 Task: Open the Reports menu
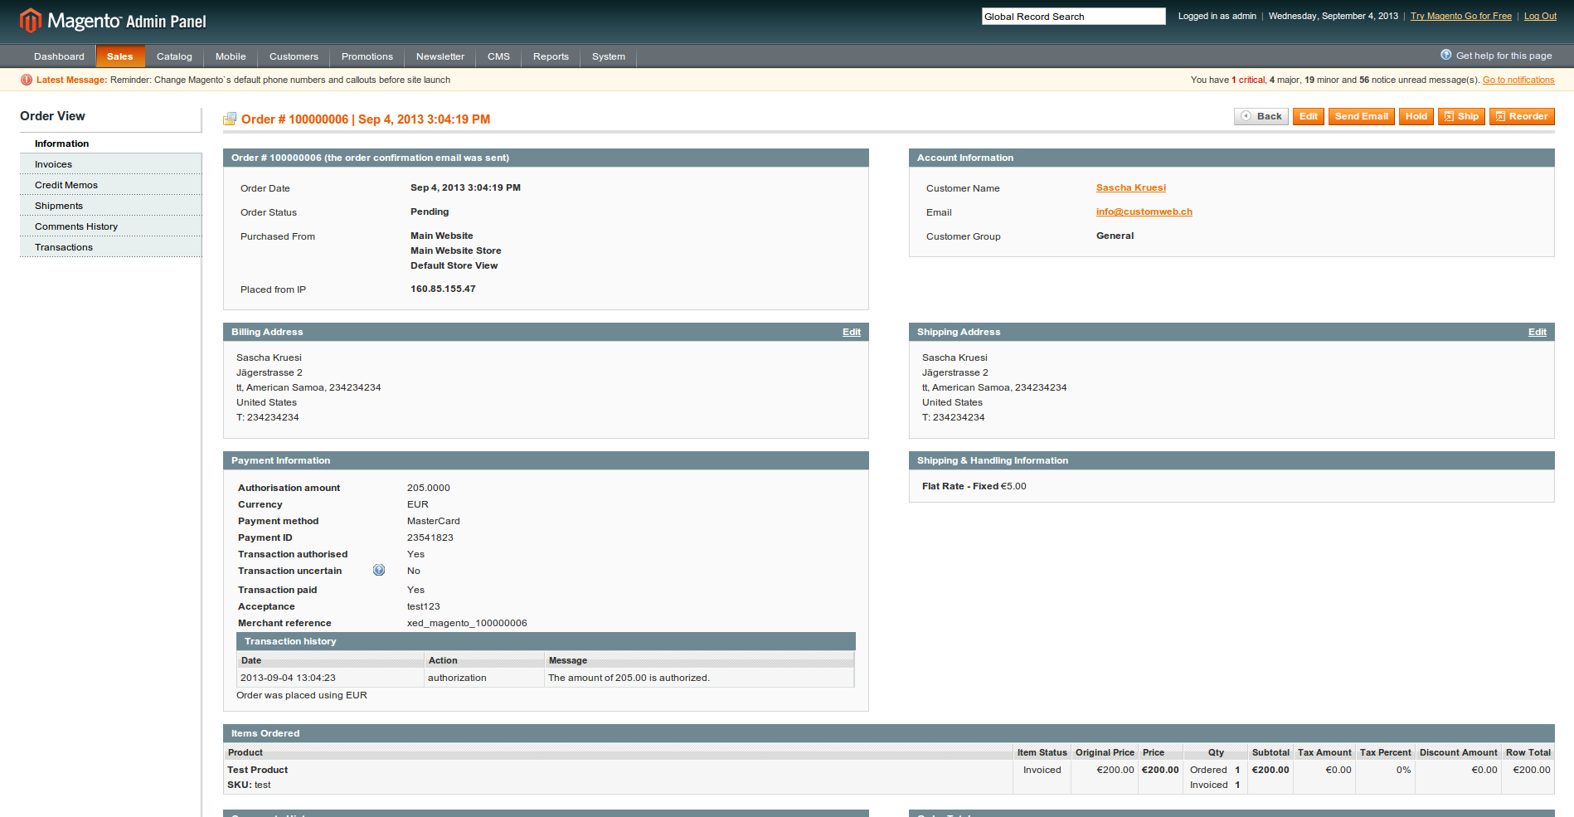point(551,56)
